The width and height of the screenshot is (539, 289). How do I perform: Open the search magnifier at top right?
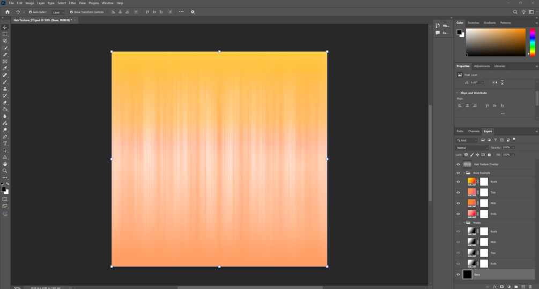pos(515,12)
